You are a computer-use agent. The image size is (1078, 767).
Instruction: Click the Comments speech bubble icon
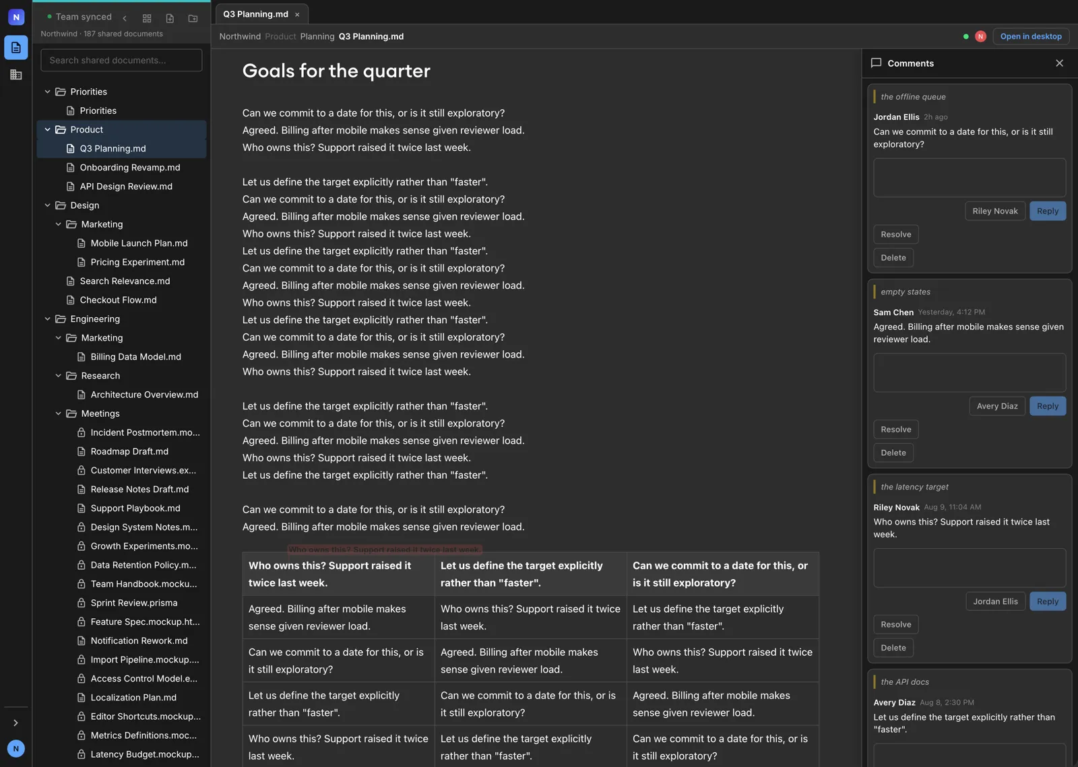pos(876,63)
